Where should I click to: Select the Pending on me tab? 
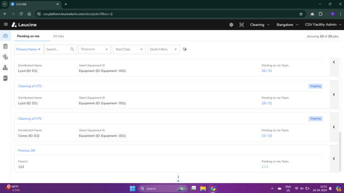coord(28,36)
